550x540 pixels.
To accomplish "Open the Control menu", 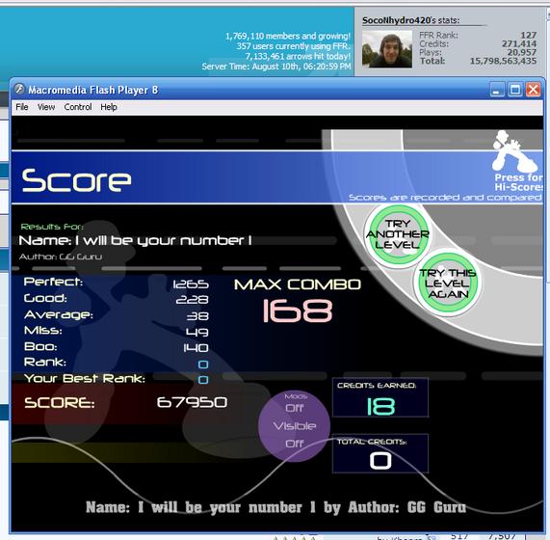I will [x=78, y=107].
